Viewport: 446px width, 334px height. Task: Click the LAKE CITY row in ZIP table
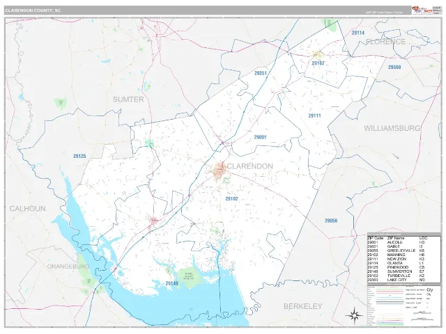click(x=404, y=280)
